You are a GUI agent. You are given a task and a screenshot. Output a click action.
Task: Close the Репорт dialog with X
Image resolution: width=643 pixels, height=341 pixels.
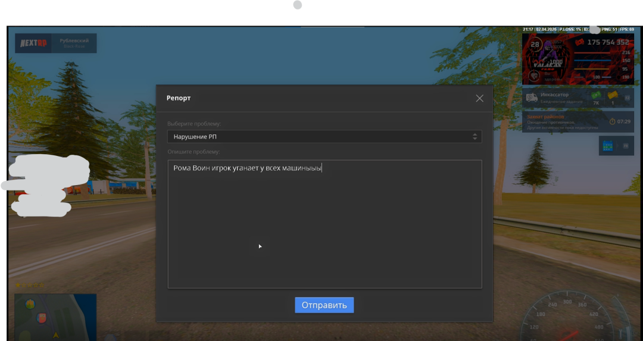pos(479,98)
